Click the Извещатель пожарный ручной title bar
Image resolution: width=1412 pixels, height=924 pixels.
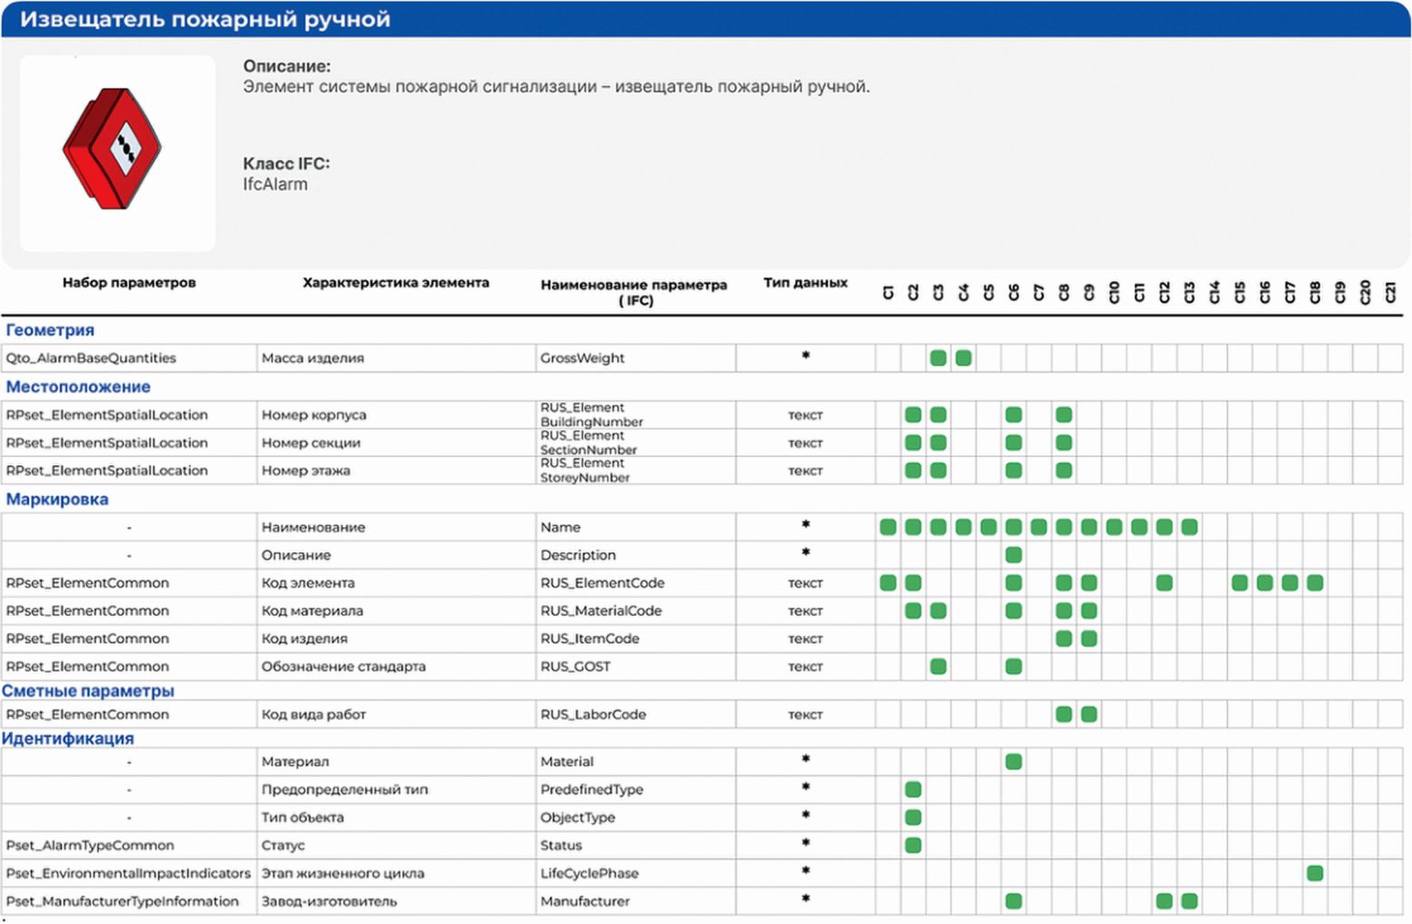pyautogui.click(x=706, y=19)
